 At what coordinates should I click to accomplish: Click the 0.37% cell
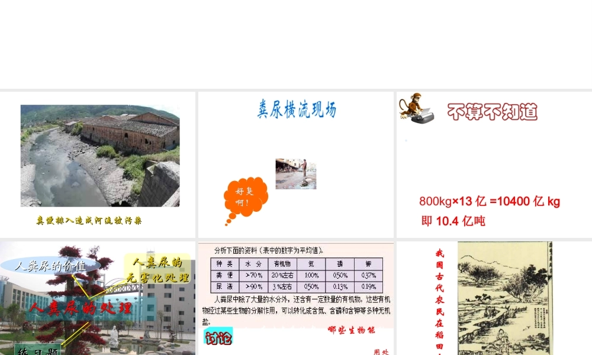368,275
